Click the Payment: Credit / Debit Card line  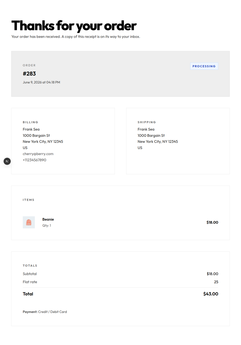(x=45, y=312)
